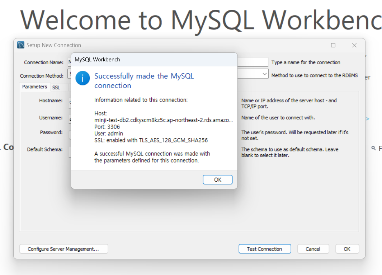Viewport: 382px width, 275px height.
Task: Click 'Method to use to connect to the RDBMS' text
Action: [x=315, y=76]
